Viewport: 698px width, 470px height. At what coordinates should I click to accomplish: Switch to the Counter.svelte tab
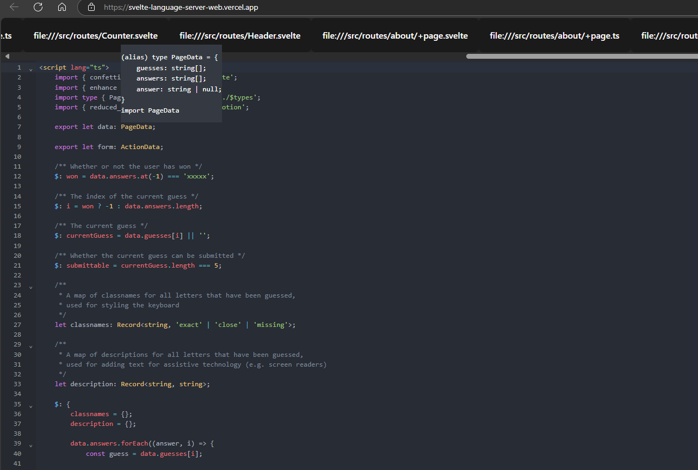[95, 35]
